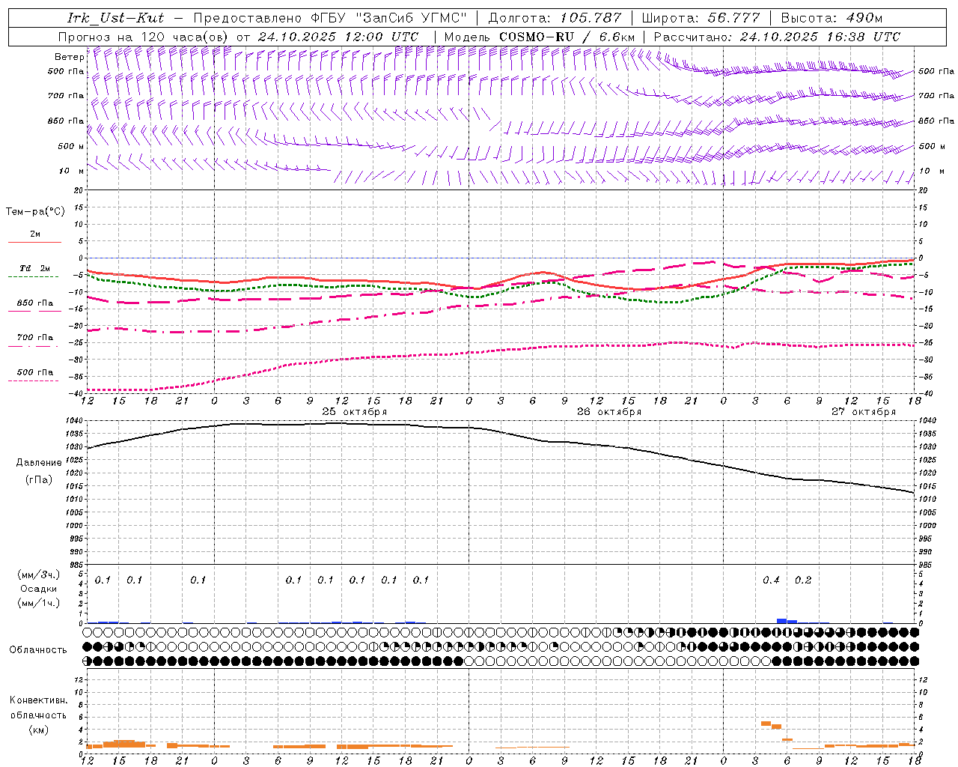Click the red 2м temperature legend line
Viewport: 958px width, 767px height.
[34, 242]
